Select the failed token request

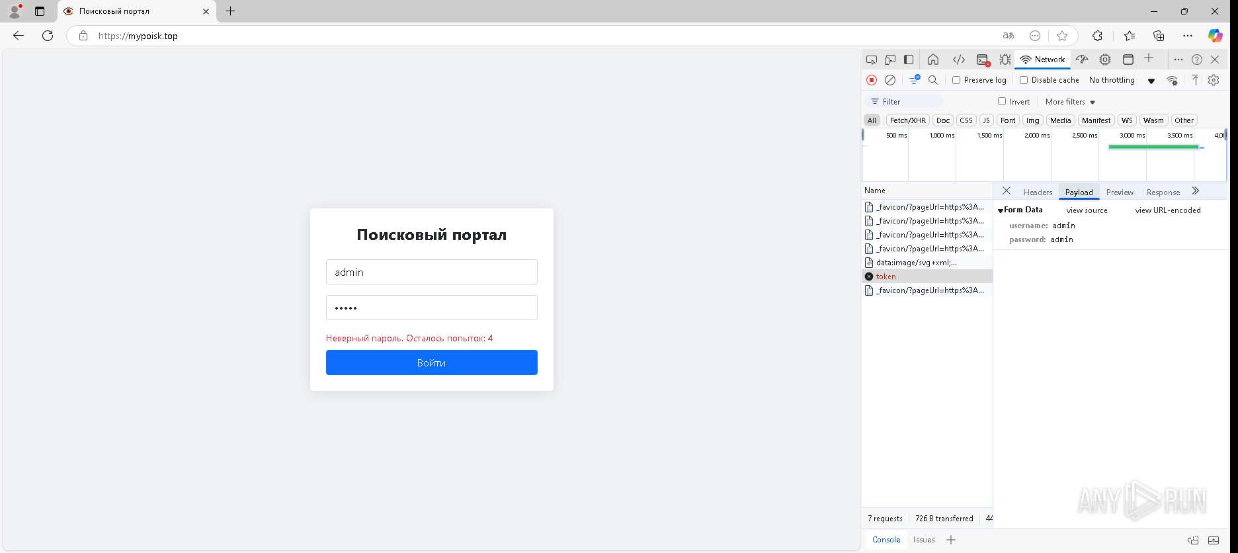[927, 276]
